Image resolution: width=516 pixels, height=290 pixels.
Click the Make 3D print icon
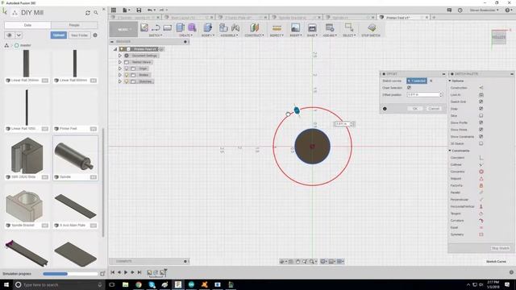(x=312, y=27)
